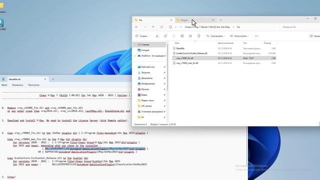Open the Изменить menu in Notepad

pyautogui.click(x=17, y=85)
